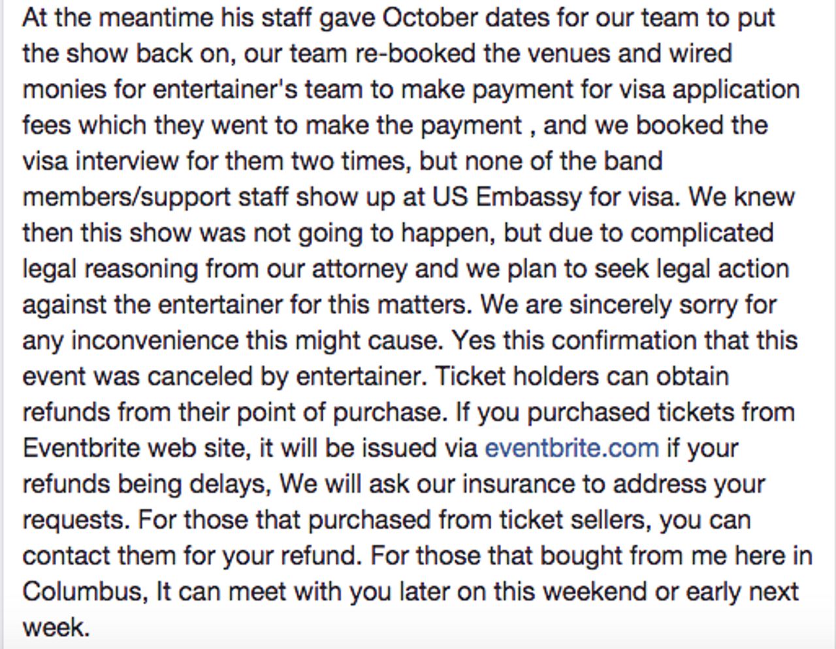Viewport: 836px width, 649px height.
Task: Click the word "wired" in second line
Action: (x=701, y=54)
